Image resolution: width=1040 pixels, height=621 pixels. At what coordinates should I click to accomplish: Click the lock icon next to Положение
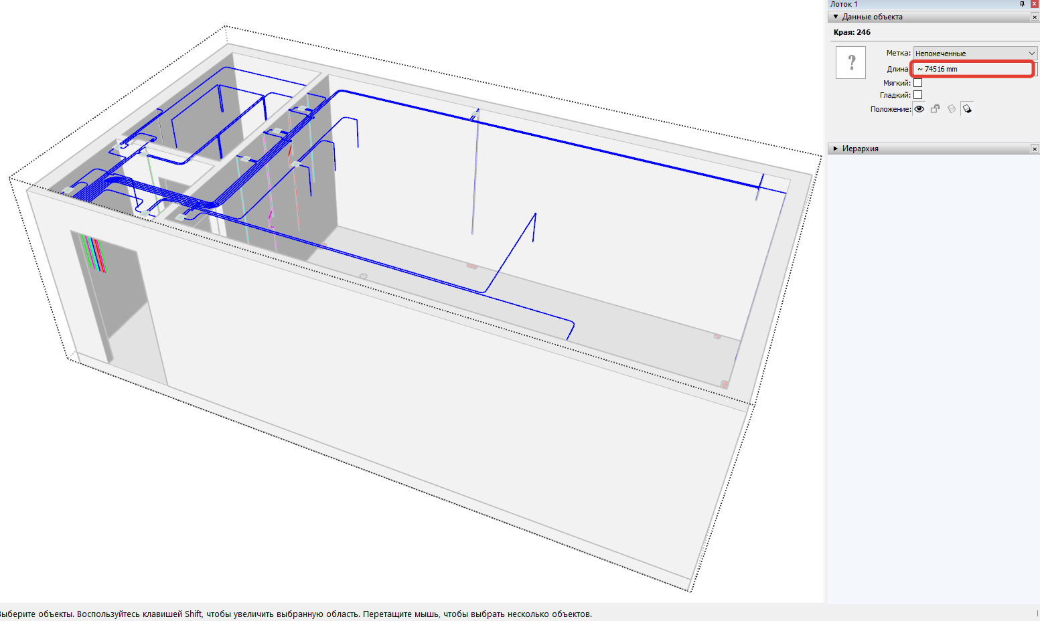tap(935, 109)
